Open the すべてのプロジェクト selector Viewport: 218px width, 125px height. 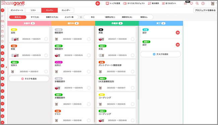(x=134, y=3)
